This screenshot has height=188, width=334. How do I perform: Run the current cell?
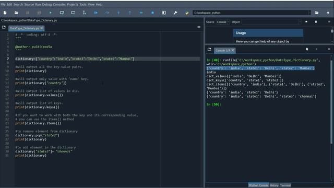click(x=62, y=13)
